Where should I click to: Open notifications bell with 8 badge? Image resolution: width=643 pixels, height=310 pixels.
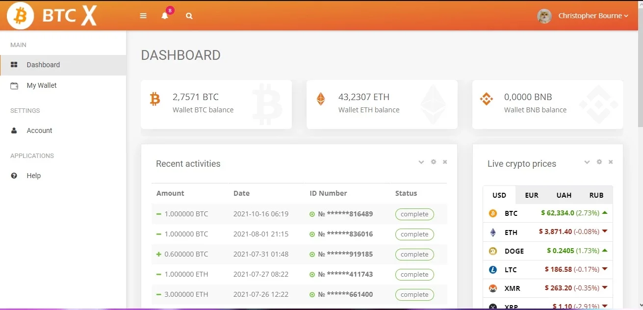tap(165, 15)
